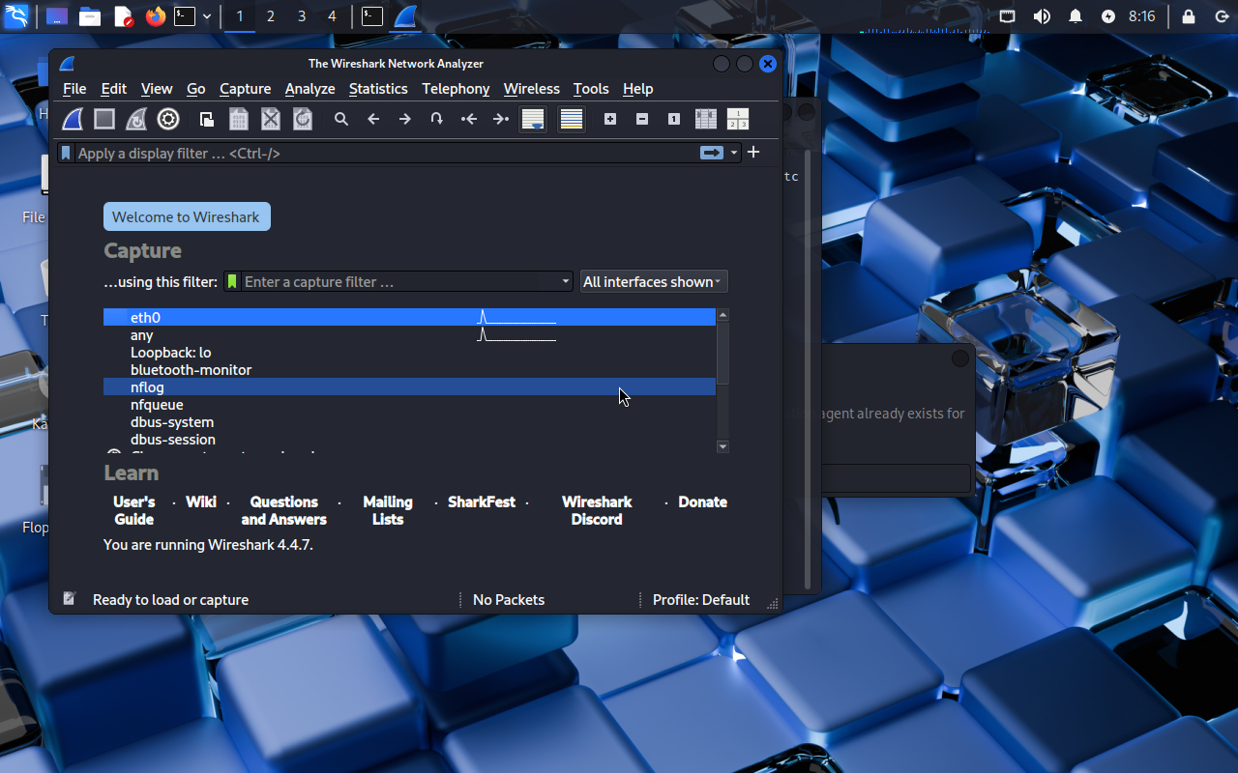Open the View menu

coord(157,88)
